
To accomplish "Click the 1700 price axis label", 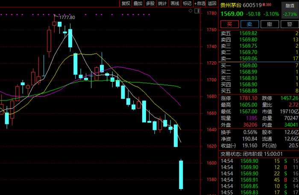I will coord(212,80).
